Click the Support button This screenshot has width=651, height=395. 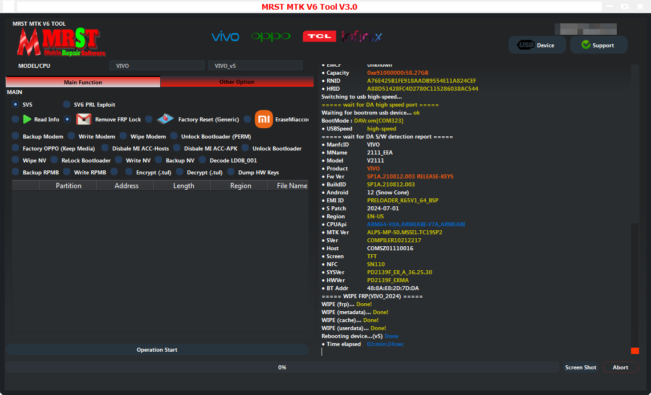pyautogui.click(x=599, y=45)
